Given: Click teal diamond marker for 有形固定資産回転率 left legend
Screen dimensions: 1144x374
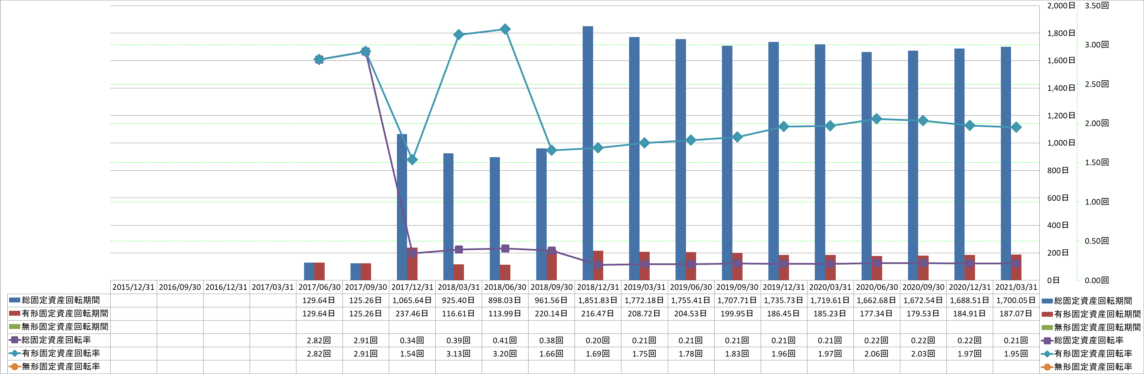Looking at the screenshot, I should [15, 353].
